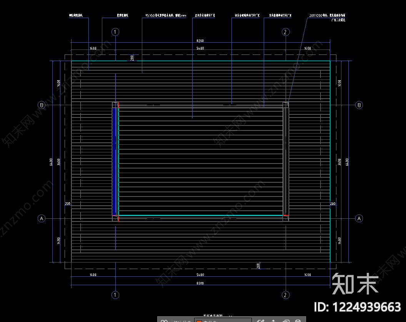Click the 6400 dimension on the right side

[x=347, y=162]
